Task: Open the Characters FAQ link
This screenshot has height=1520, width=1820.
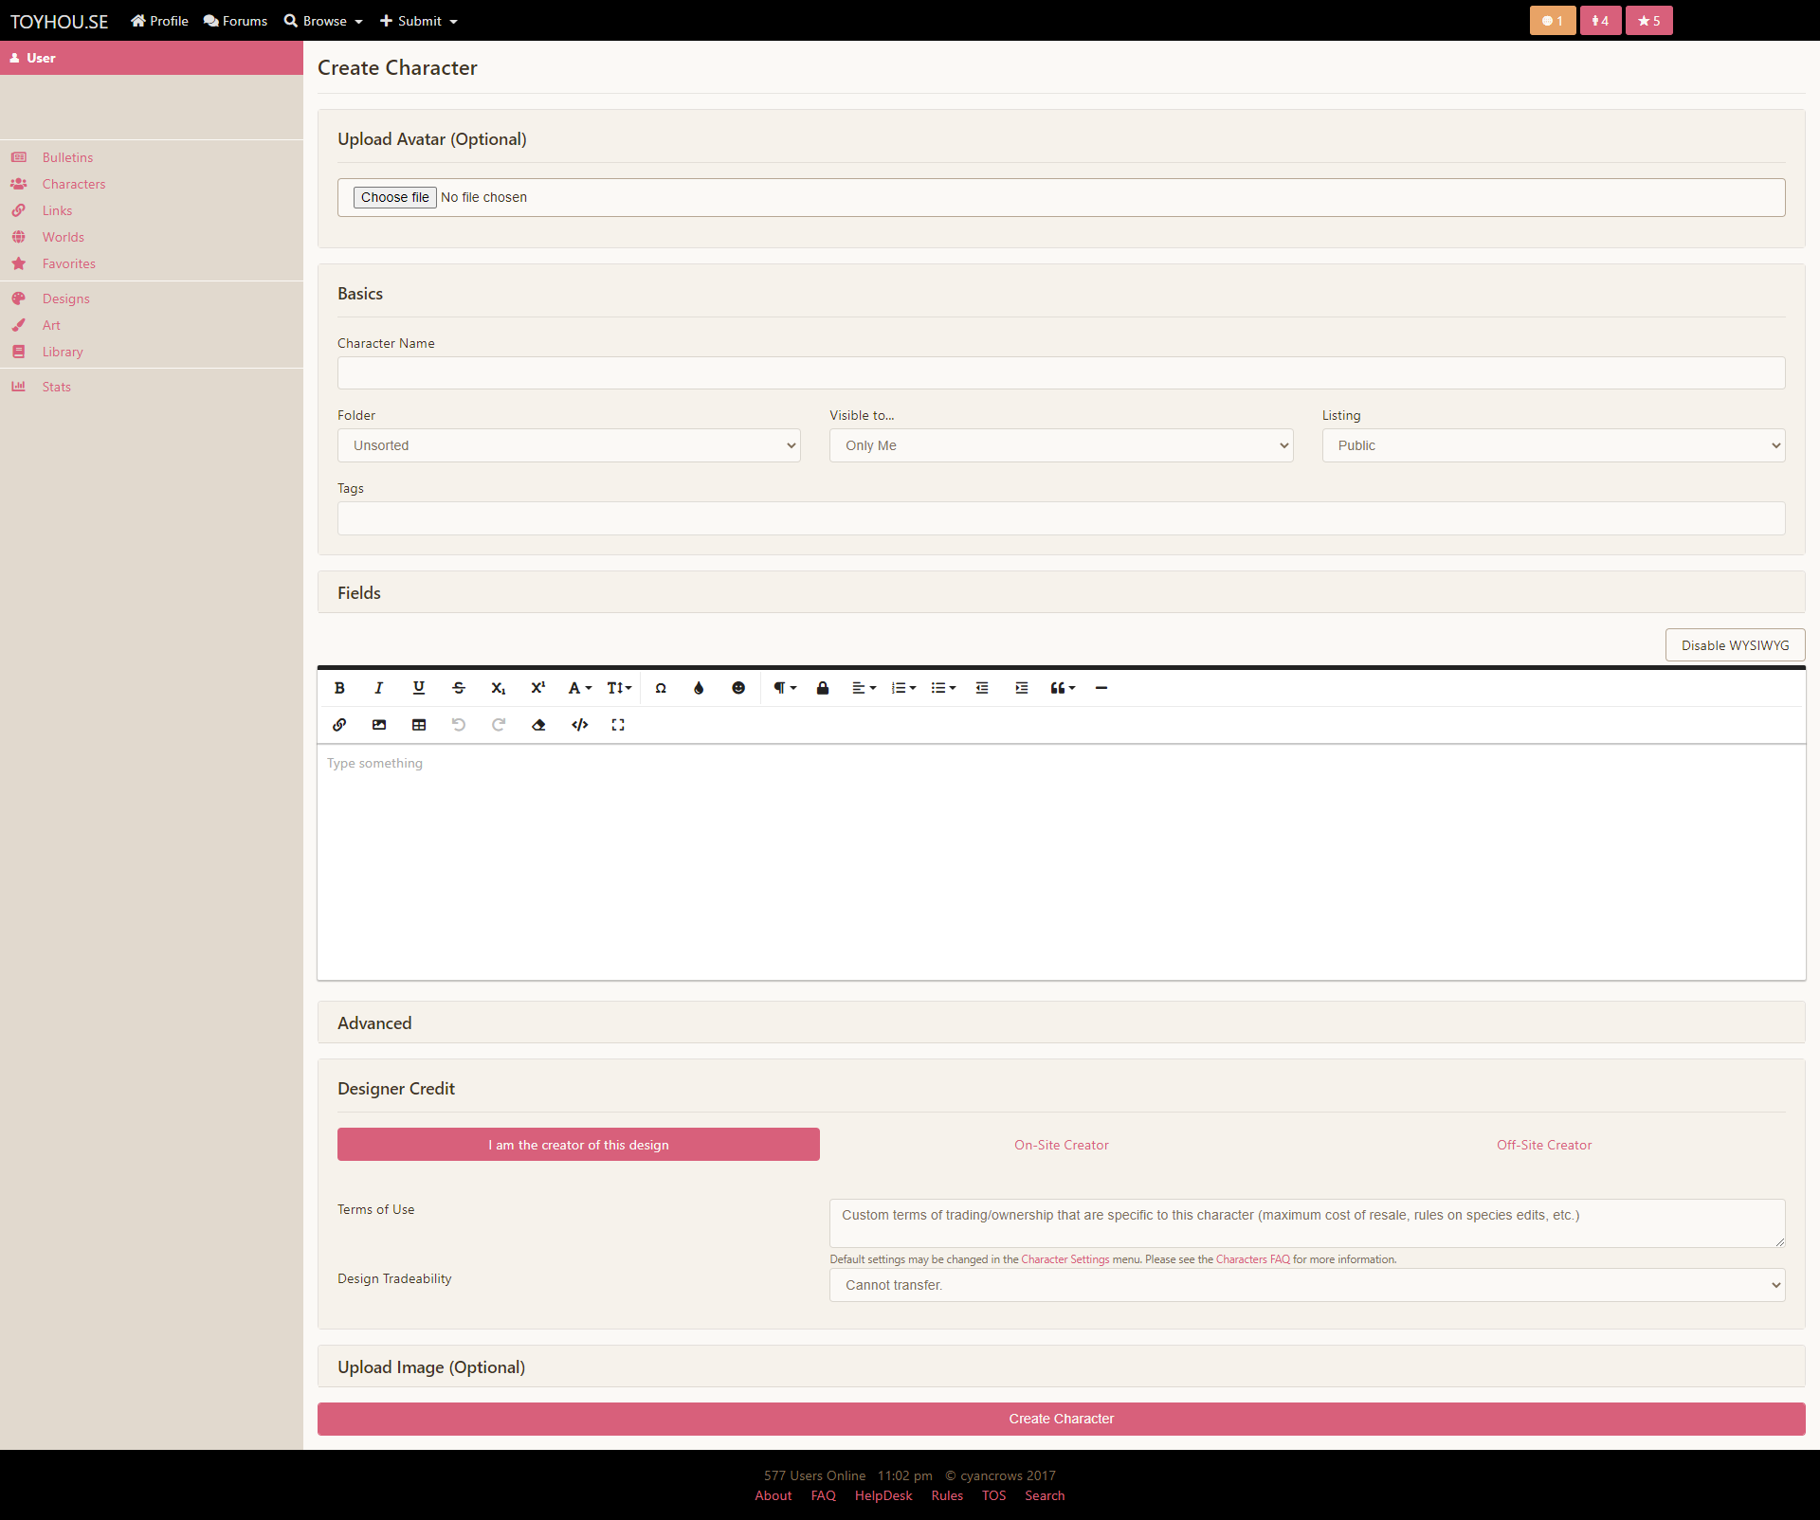Action: point(1252,1259)
